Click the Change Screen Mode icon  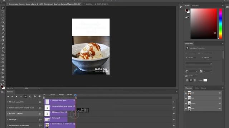(x=3, y=92)
